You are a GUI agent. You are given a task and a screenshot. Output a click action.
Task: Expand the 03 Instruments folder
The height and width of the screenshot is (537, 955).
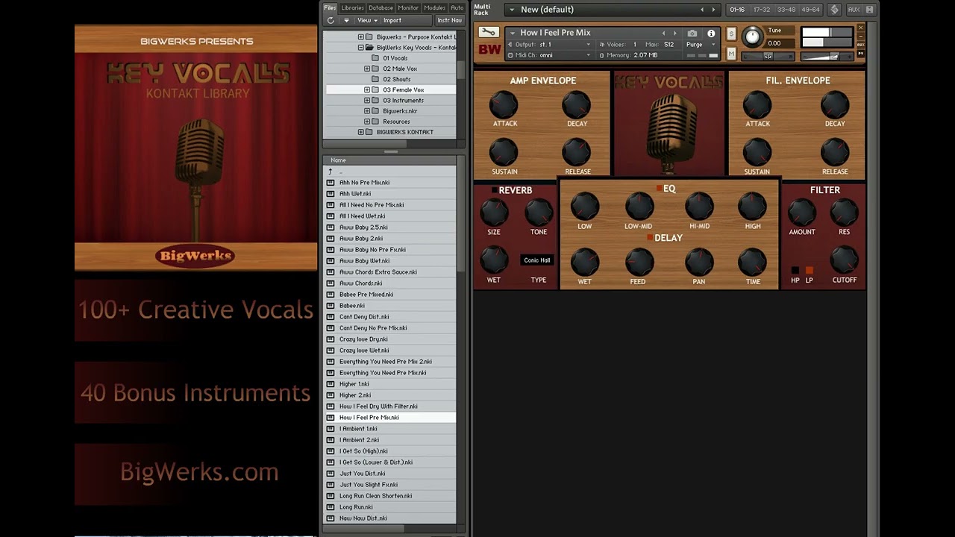pyautogui.click(x=367, y=100)
